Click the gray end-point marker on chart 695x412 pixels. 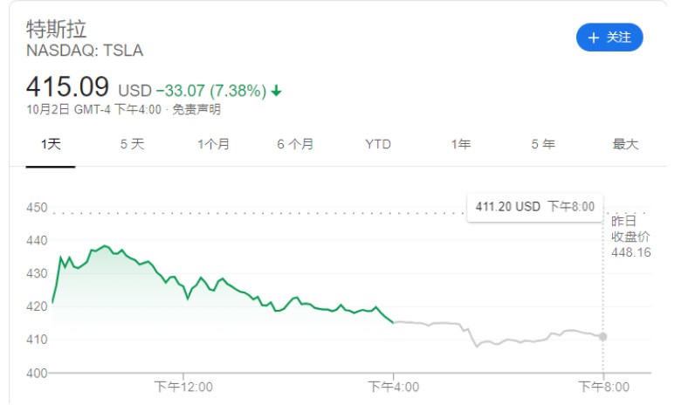pyautogui.click(x=602, y=336)
